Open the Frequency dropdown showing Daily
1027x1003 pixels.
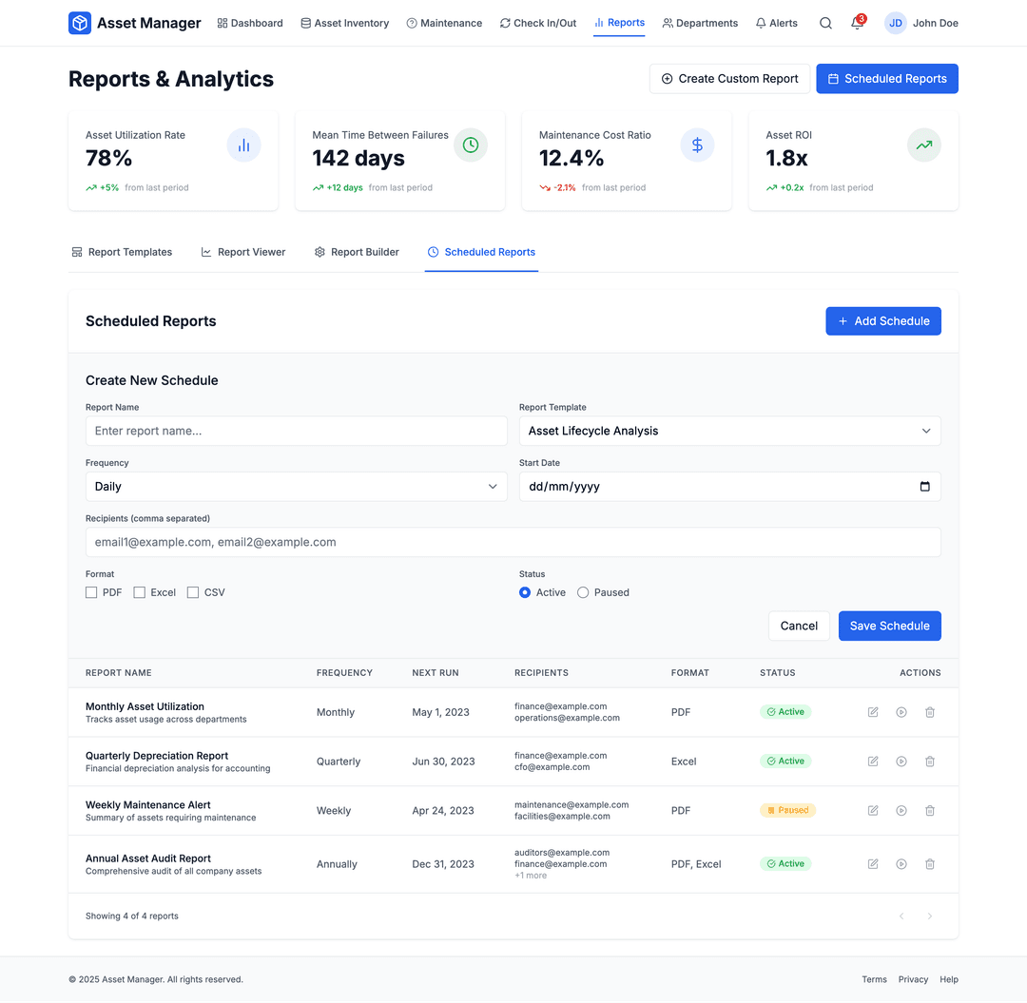click(x=296, y=486)
